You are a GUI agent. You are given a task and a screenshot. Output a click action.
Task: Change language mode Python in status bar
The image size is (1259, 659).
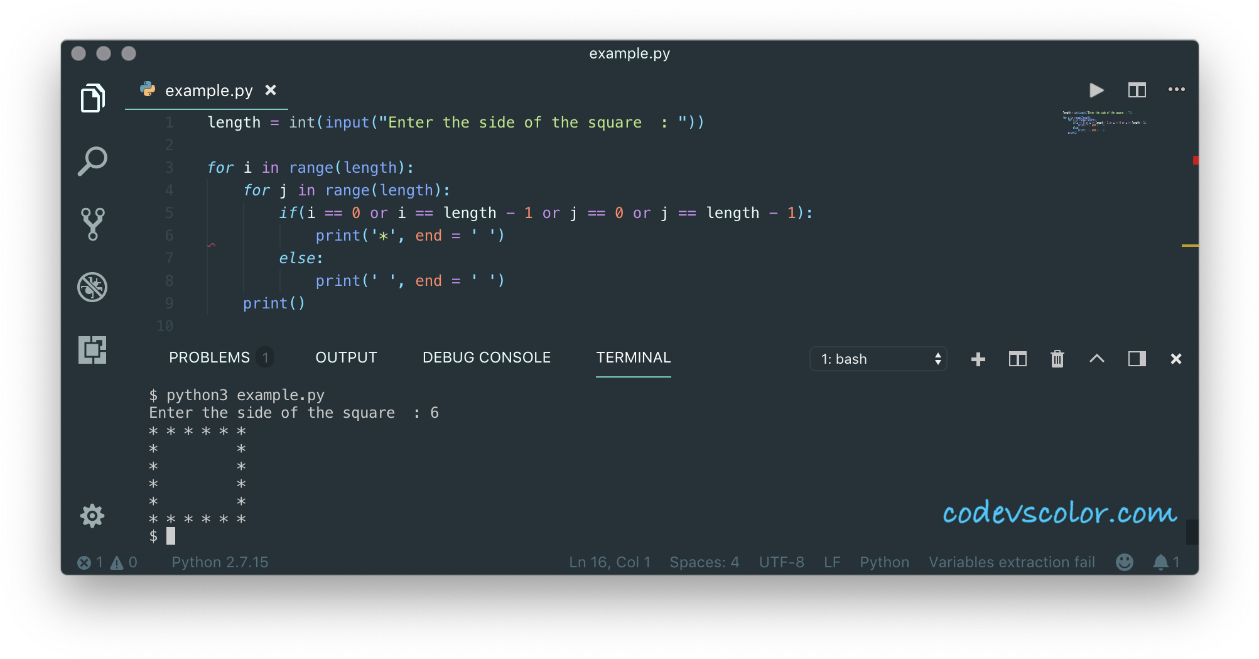point(884,562)
